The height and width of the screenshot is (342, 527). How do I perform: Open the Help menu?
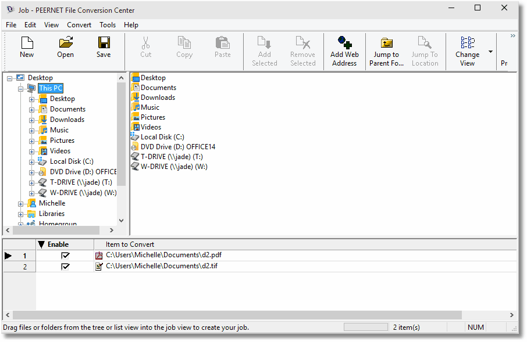pos(131,25)
